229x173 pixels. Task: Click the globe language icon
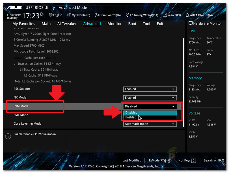(x=51, y=15)
